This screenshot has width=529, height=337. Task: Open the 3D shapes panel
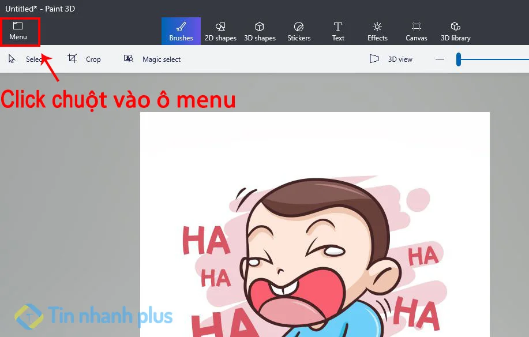(x=260, y=31)
